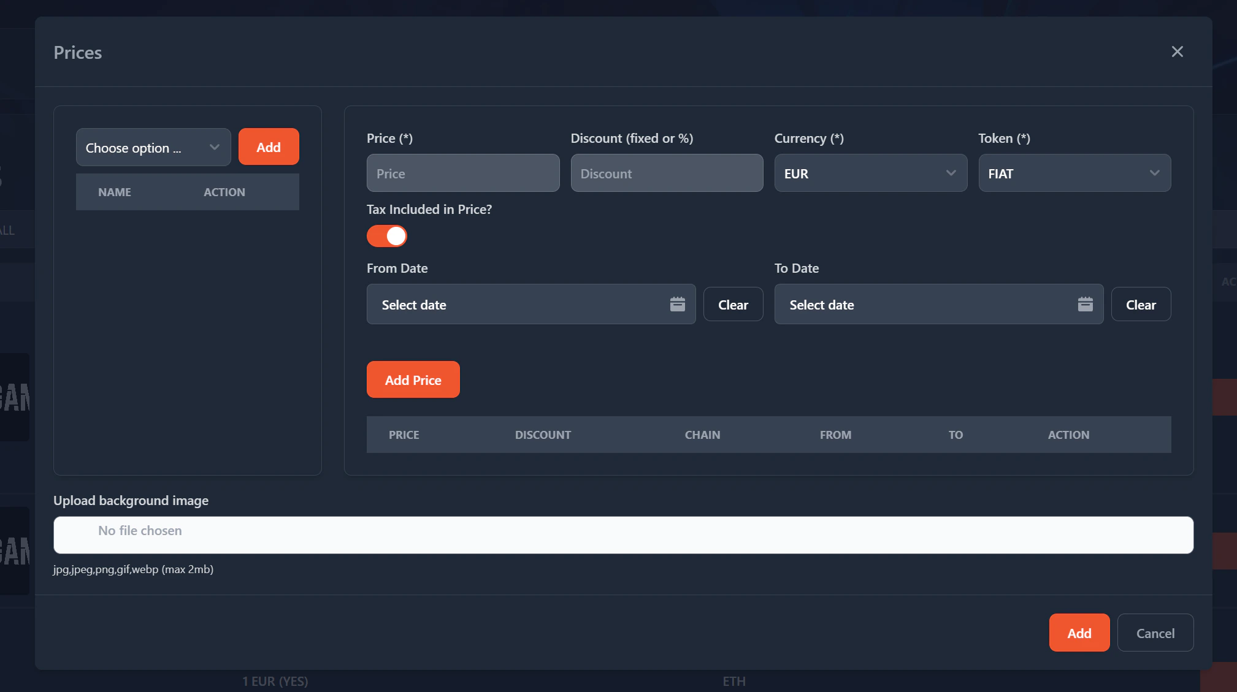Open the Token dropdown showing FIAT
The image size is (1237, 692).
click(1074, 173)
